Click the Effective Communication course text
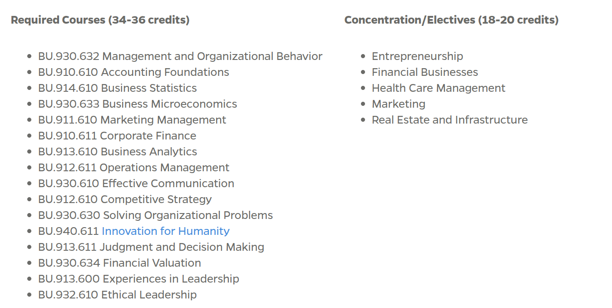Image resolution: width=612 pixels, height=308 pixels. [136, 184]
